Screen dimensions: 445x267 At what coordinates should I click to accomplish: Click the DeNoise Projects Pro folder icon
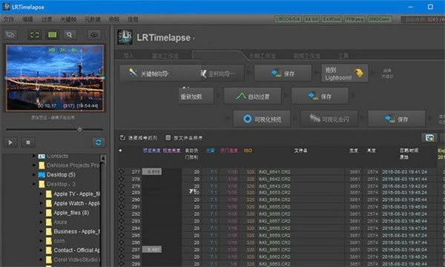tap(42, 165)
